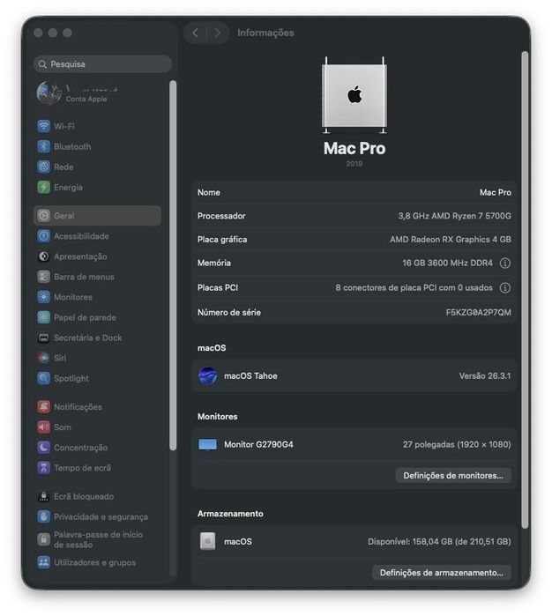Click the Mac Pro computer image

click(354, 95)
